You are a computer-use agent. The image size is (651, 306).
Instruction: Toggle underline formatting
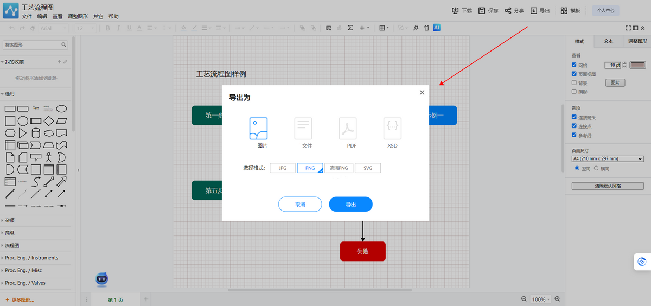coord(129,28)
